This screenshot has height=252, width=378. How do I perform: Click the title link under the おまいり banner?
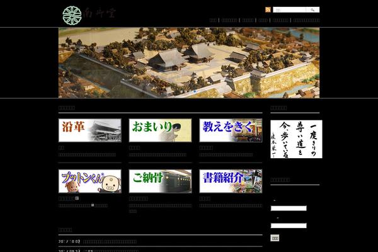point(134,147)
